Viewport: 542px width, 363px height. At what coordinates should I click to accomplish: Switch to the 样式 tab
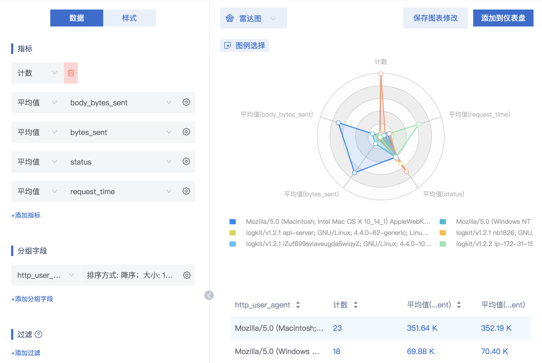pyautogui.click(x=130, y=18)
